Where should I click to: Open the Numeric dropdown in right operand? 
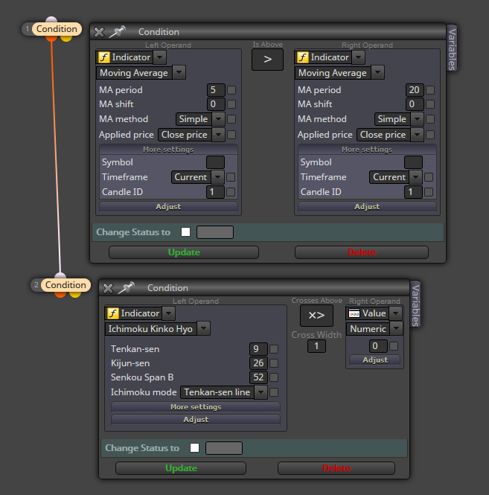[x=396, y=328]
